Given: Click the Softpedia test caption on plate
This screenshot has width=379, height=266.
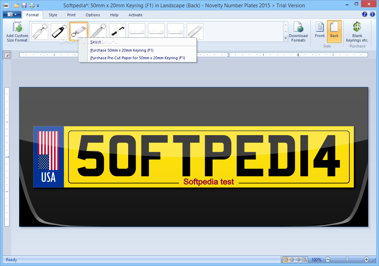Looking at the screenshot, I should coord(209,182).
